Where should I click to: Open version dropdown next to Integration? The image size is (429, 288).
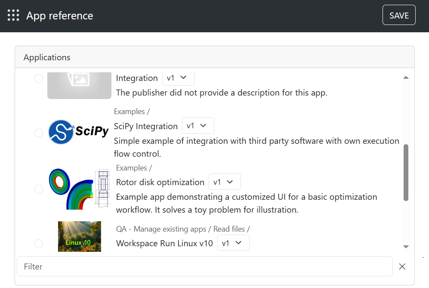click(x=178, y=78)
